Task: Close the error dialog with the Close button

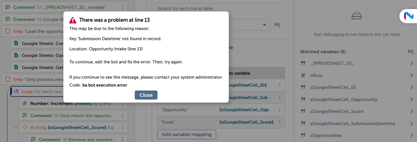Action: coord(146,95)
